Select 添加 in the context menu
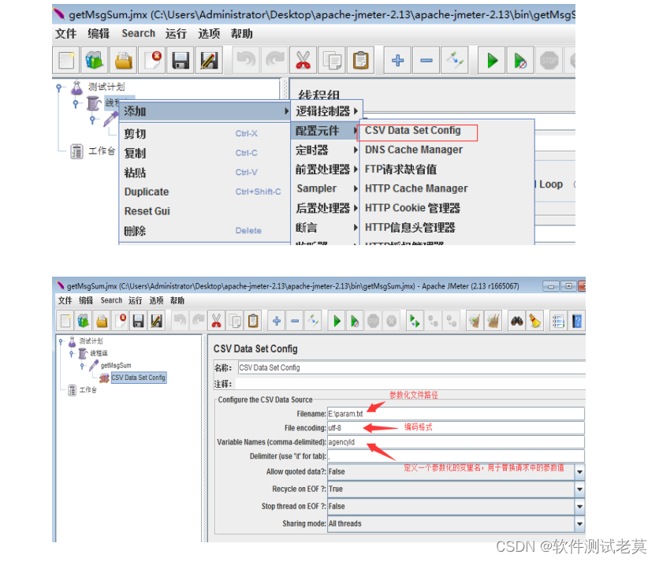 (205, 111)
